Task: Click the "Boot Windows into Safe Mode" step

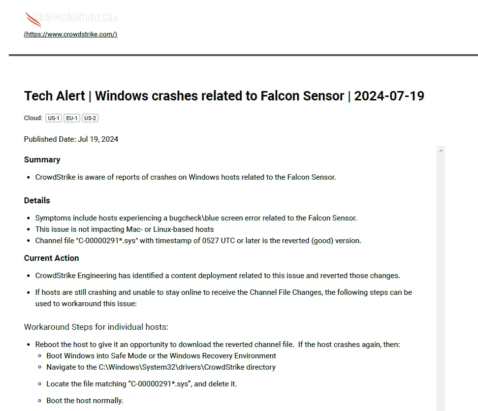Action: [161, 356]
